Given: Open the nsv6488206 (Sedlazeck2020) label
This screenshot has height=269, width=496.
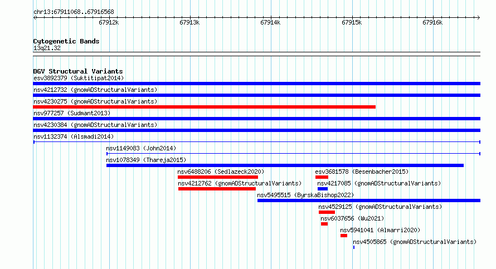Looking at the screenshot, I should (221, 172).
